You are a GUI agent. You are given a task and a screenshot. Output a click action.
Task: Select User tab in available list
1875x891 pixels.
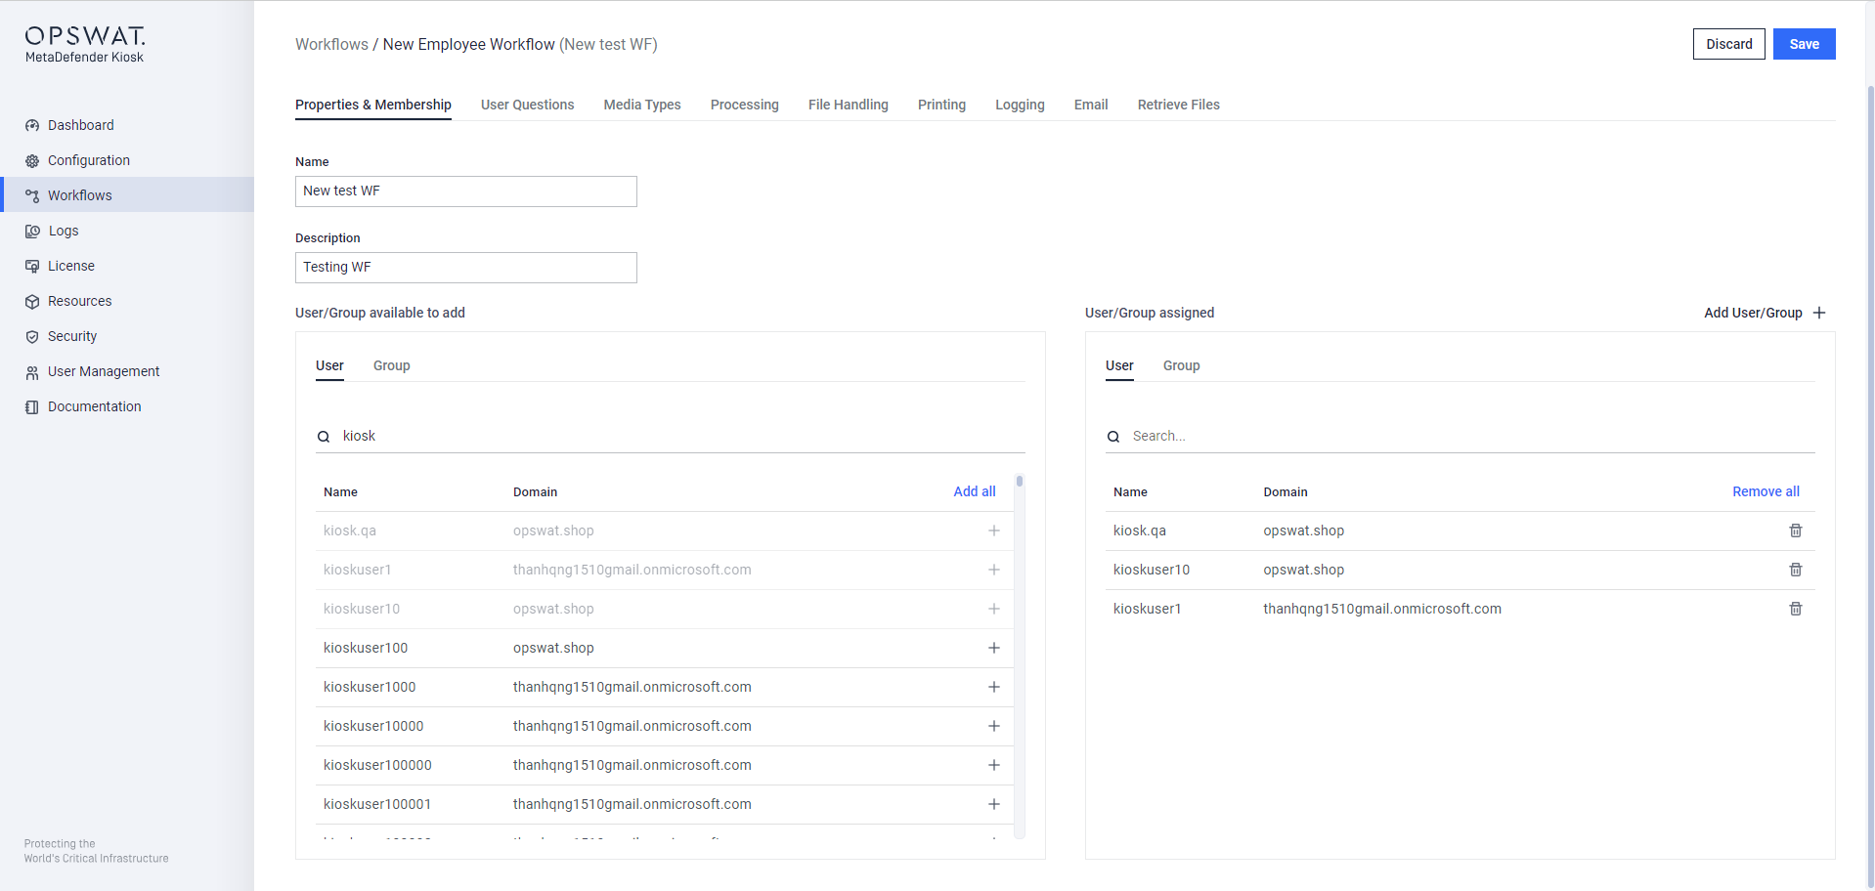(329, 365)
